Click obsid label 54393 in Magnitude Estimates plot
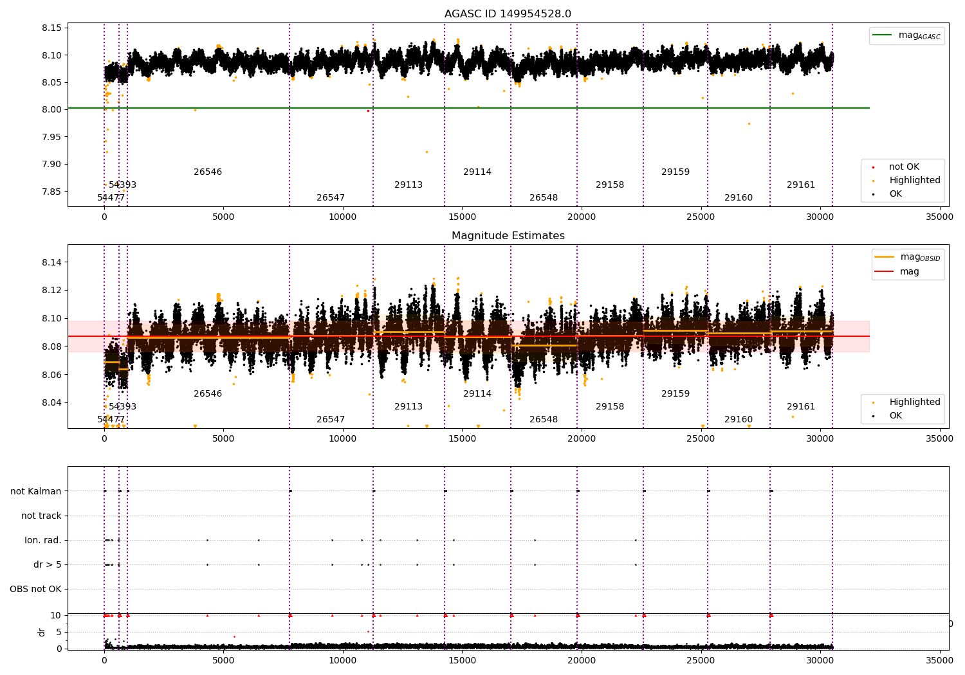965x675 pixels. pos(122,407)
